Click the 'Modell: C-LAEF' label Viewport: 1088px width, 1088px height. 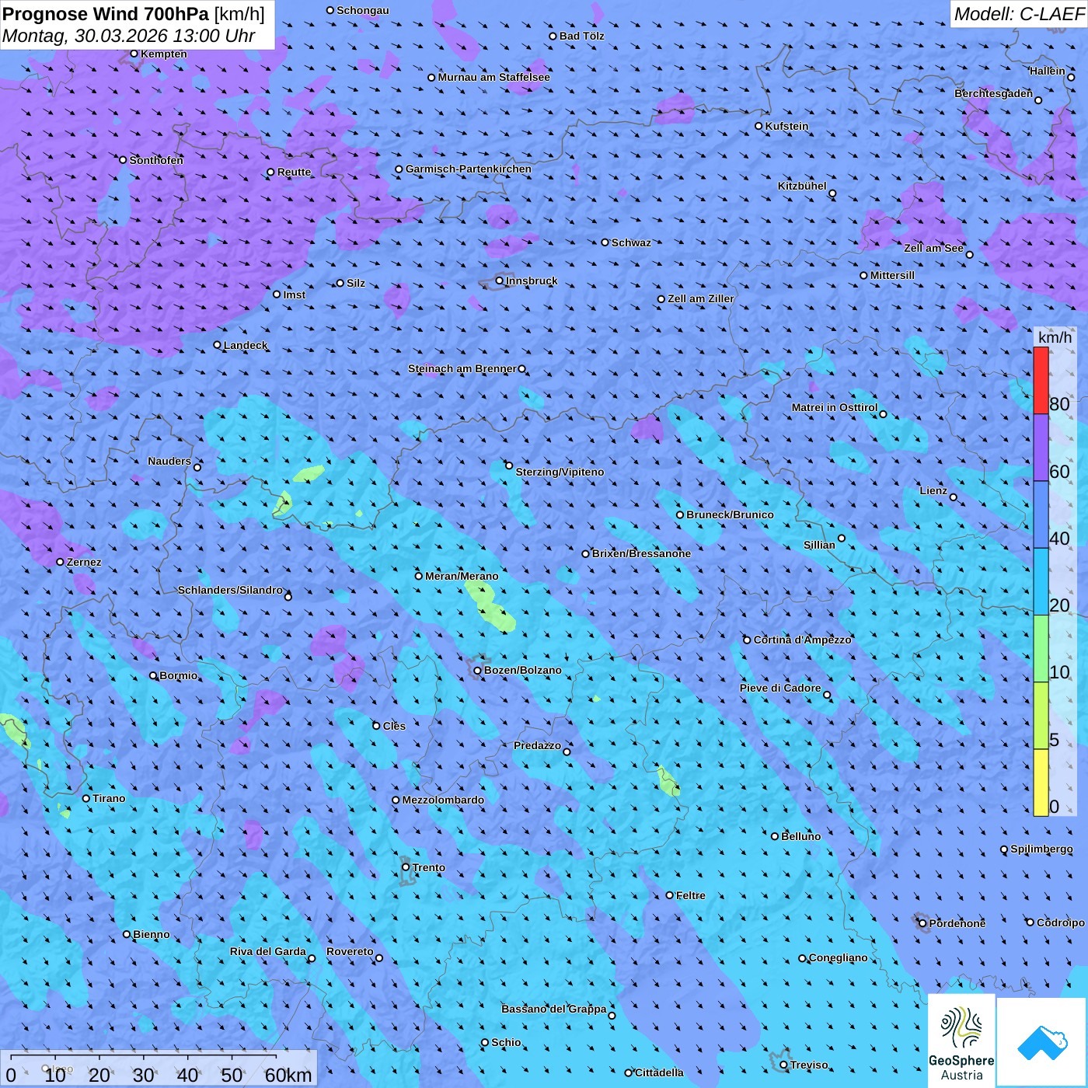tap(1019, 13)
